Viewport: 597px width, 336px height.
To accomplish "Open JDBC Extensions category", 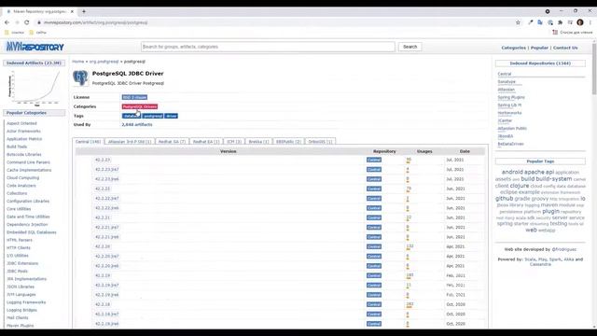I will (22, 263).
